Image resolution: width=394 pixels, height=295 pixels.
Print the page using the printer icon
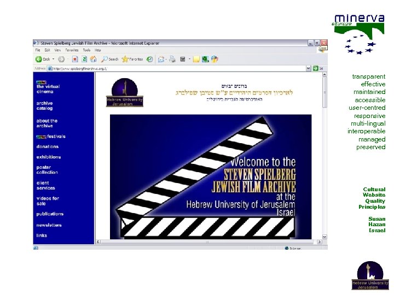pyautogui.click(x=172, y=59)
